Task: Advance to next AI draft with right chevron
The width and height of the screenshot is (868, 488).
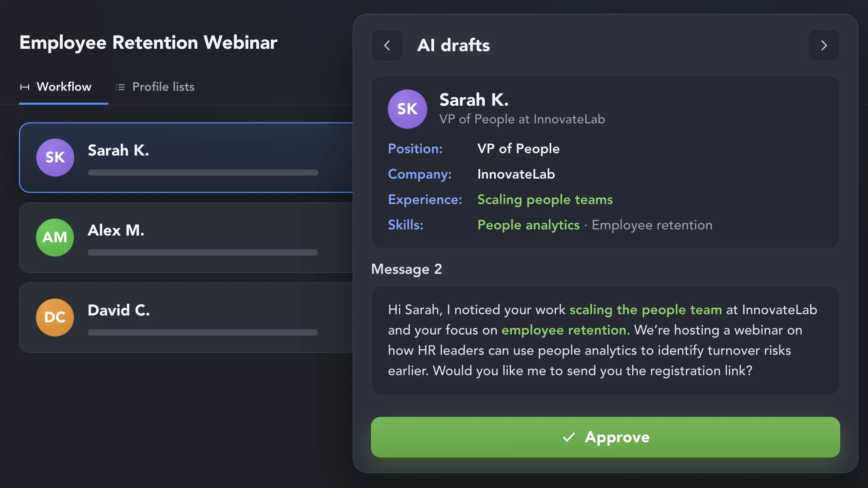Action: [824, 45]
